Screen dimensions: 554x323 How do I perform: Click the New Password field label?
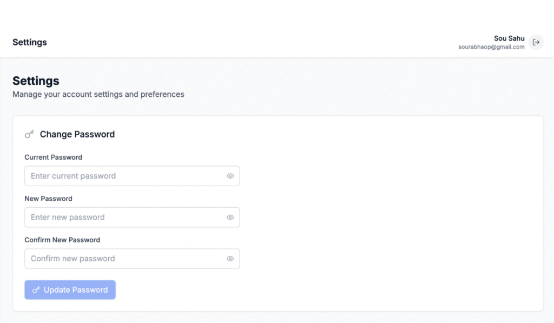(x=48, y=199)
